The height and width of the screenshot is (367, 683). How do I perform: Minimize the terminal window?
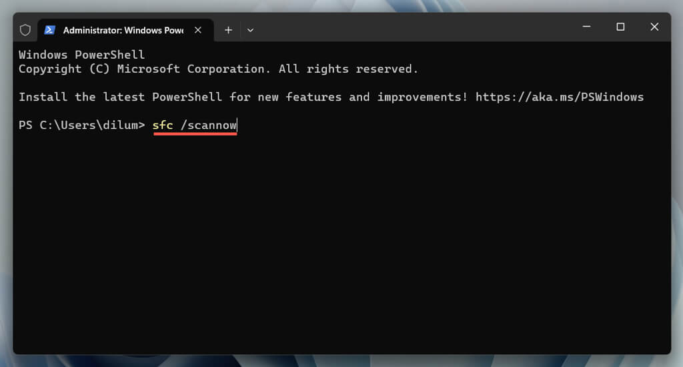[587, 27]
